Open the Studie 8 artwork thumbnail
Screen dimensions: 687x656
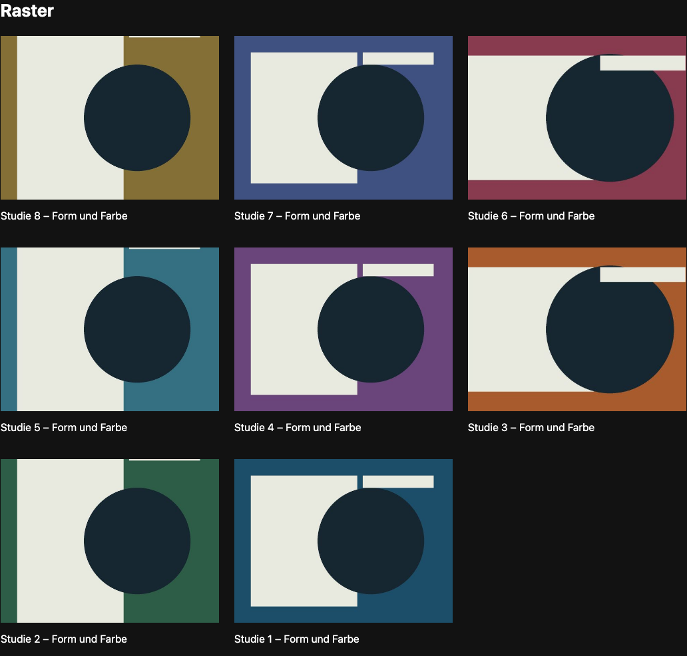point(110,118)
